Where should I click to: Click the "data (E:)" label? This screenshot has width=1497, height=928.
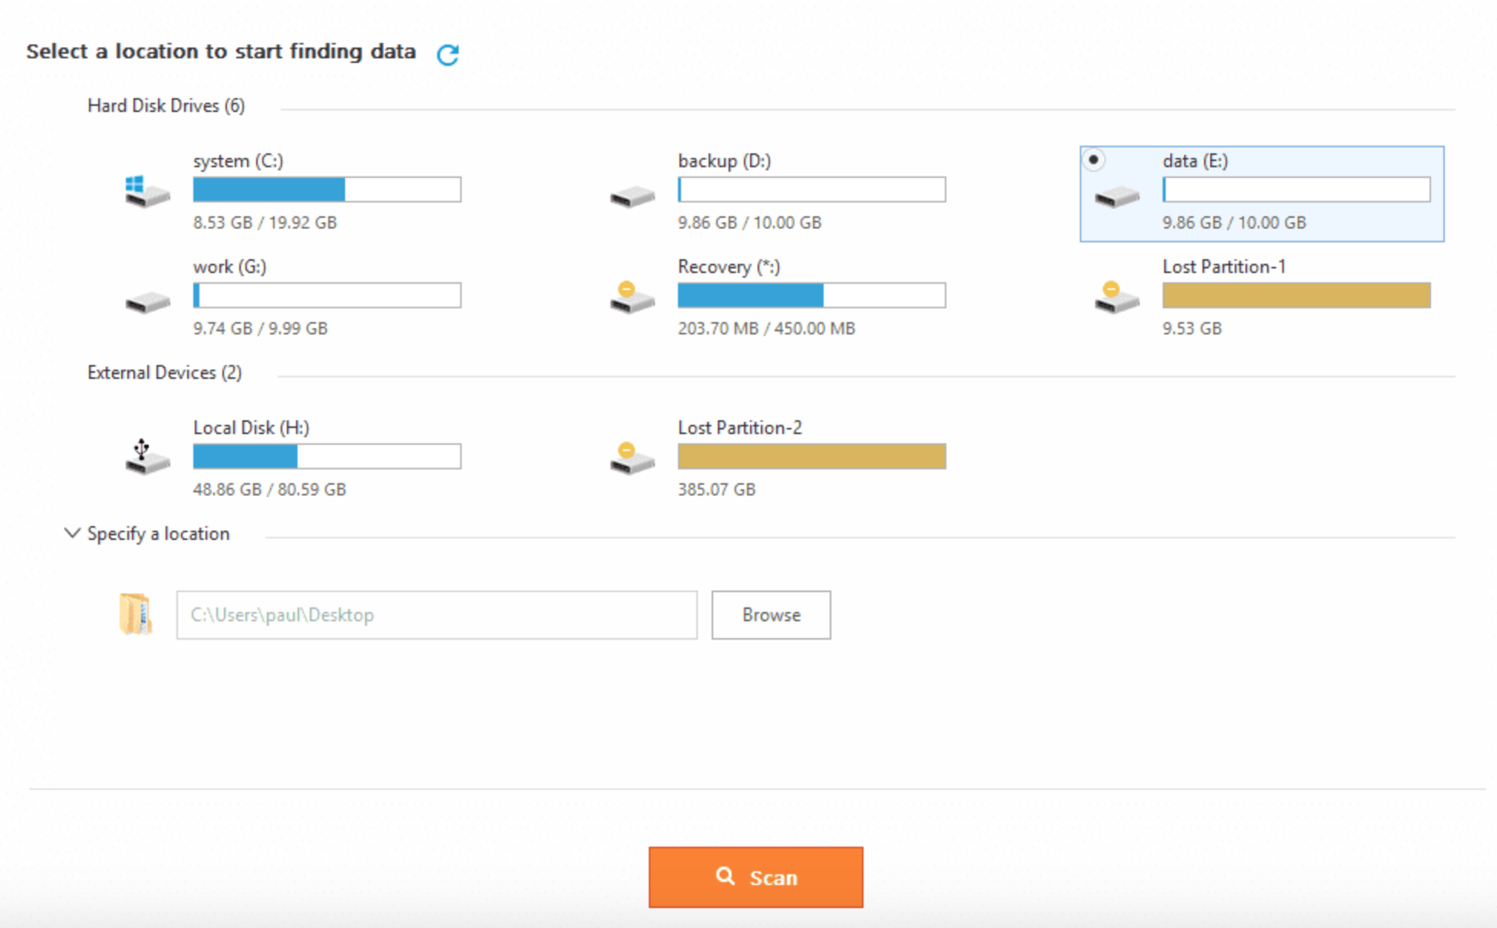1195,161
